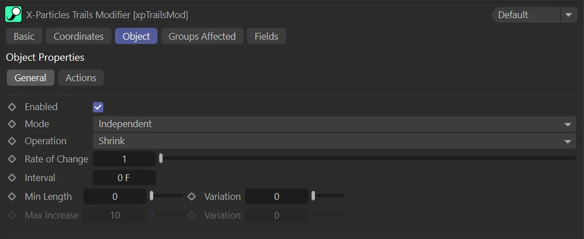584x239 pixels.
Task: Open the Default layout dropdown arrow
Action: tap(569, 15)
